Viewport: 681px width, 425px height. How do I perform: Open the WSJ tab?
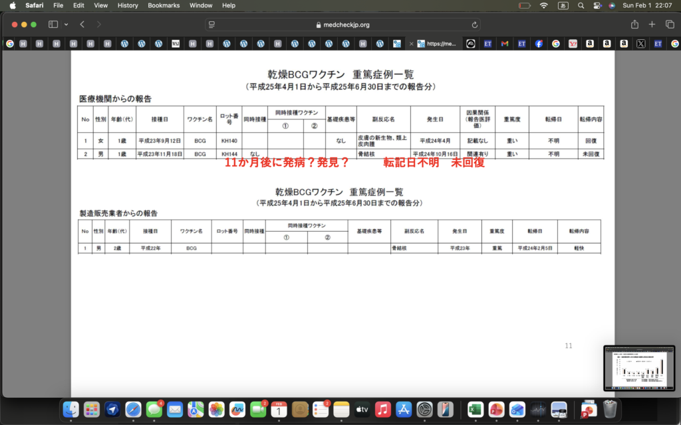tap(176, 44)
